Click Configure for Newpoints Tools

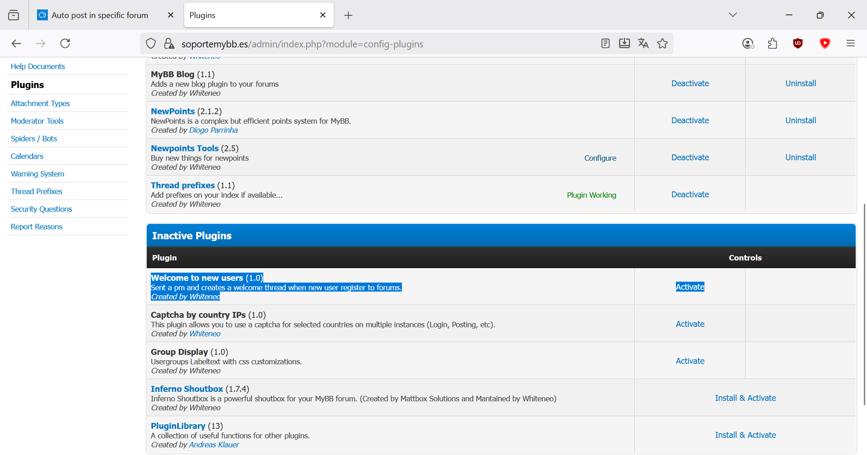point(600,158)
